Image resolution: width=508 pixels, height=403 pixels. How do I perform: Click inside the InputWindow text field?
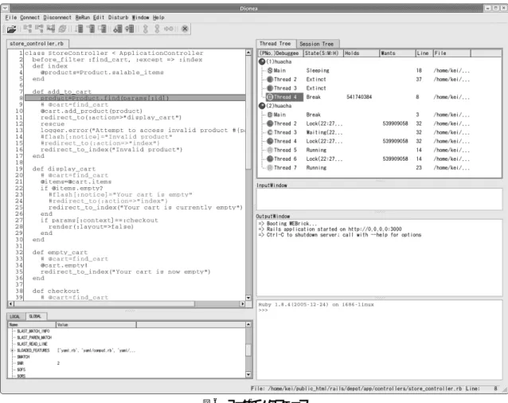[x=379, y=199]
